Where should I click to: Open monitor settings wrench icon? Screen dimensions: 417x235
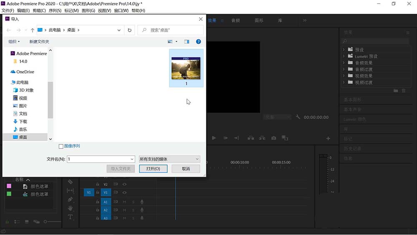(298, 117)
